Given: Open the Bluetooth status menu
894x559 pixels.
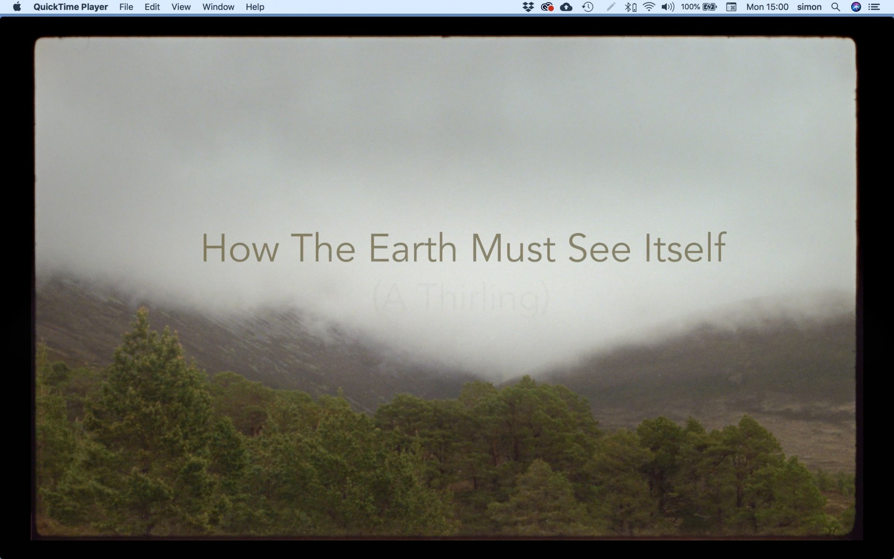Looking at the screenshot, I should [x=629, y=7].
